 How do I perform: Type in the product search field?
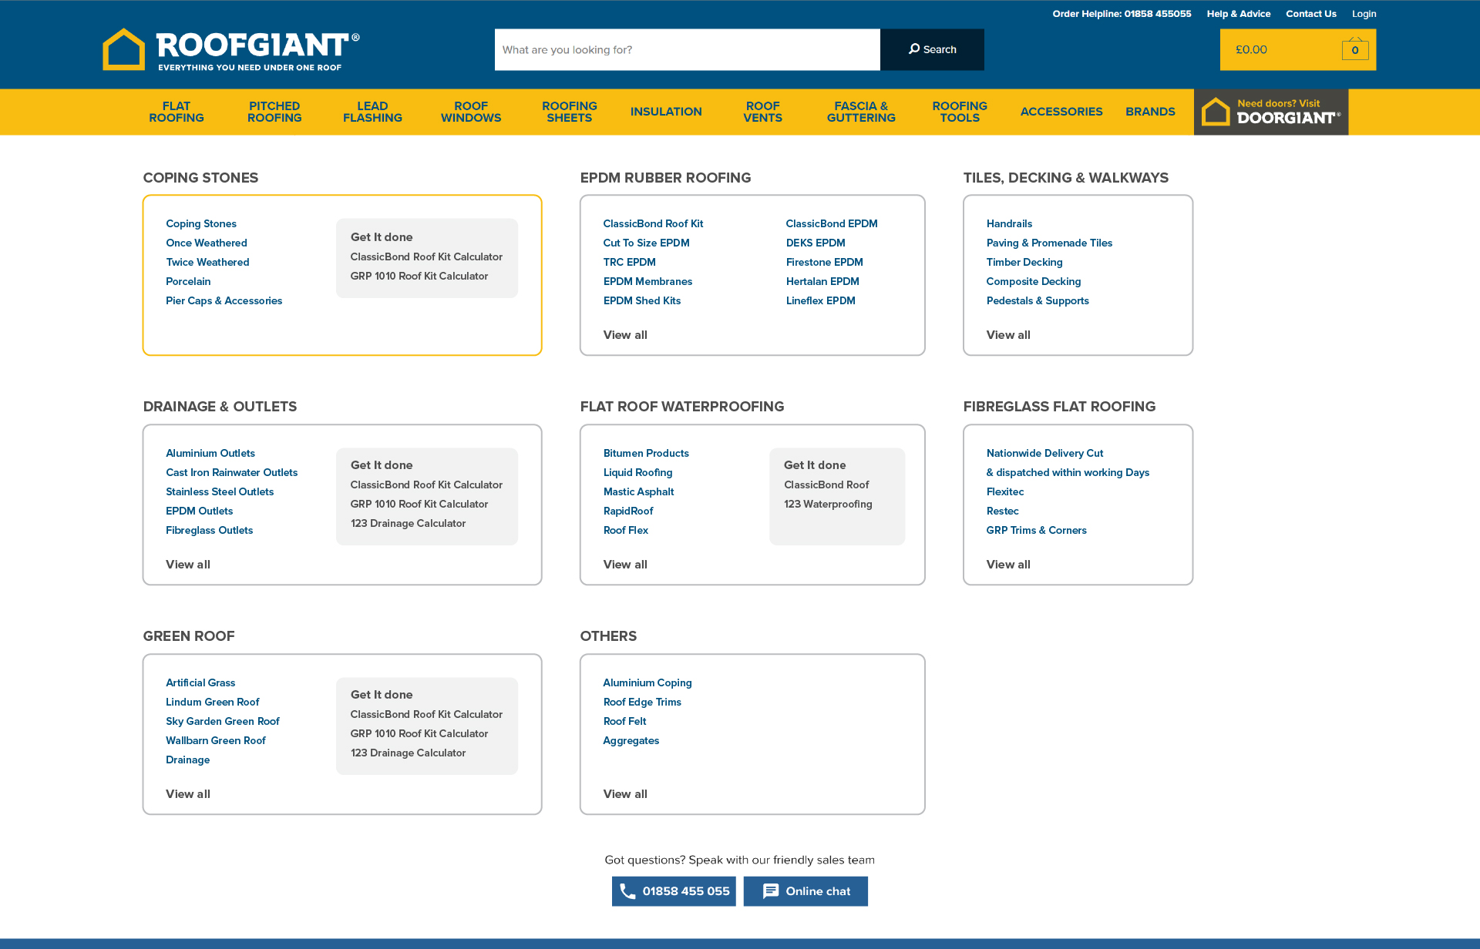(x=687, y=49)
